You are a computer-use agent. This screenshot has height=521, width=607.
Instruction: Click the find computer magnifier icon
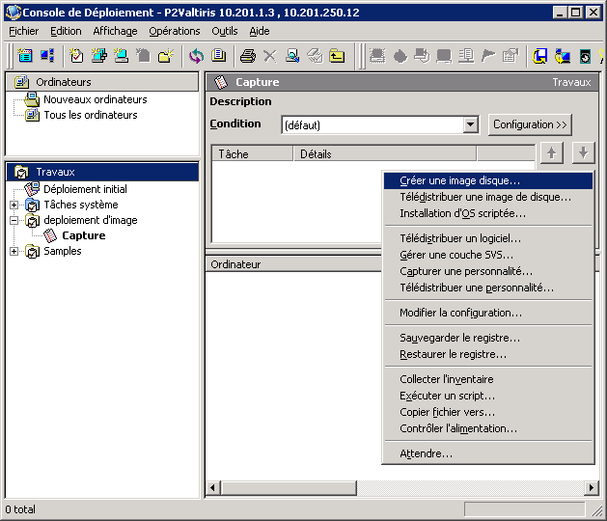[x=292, y=56]
